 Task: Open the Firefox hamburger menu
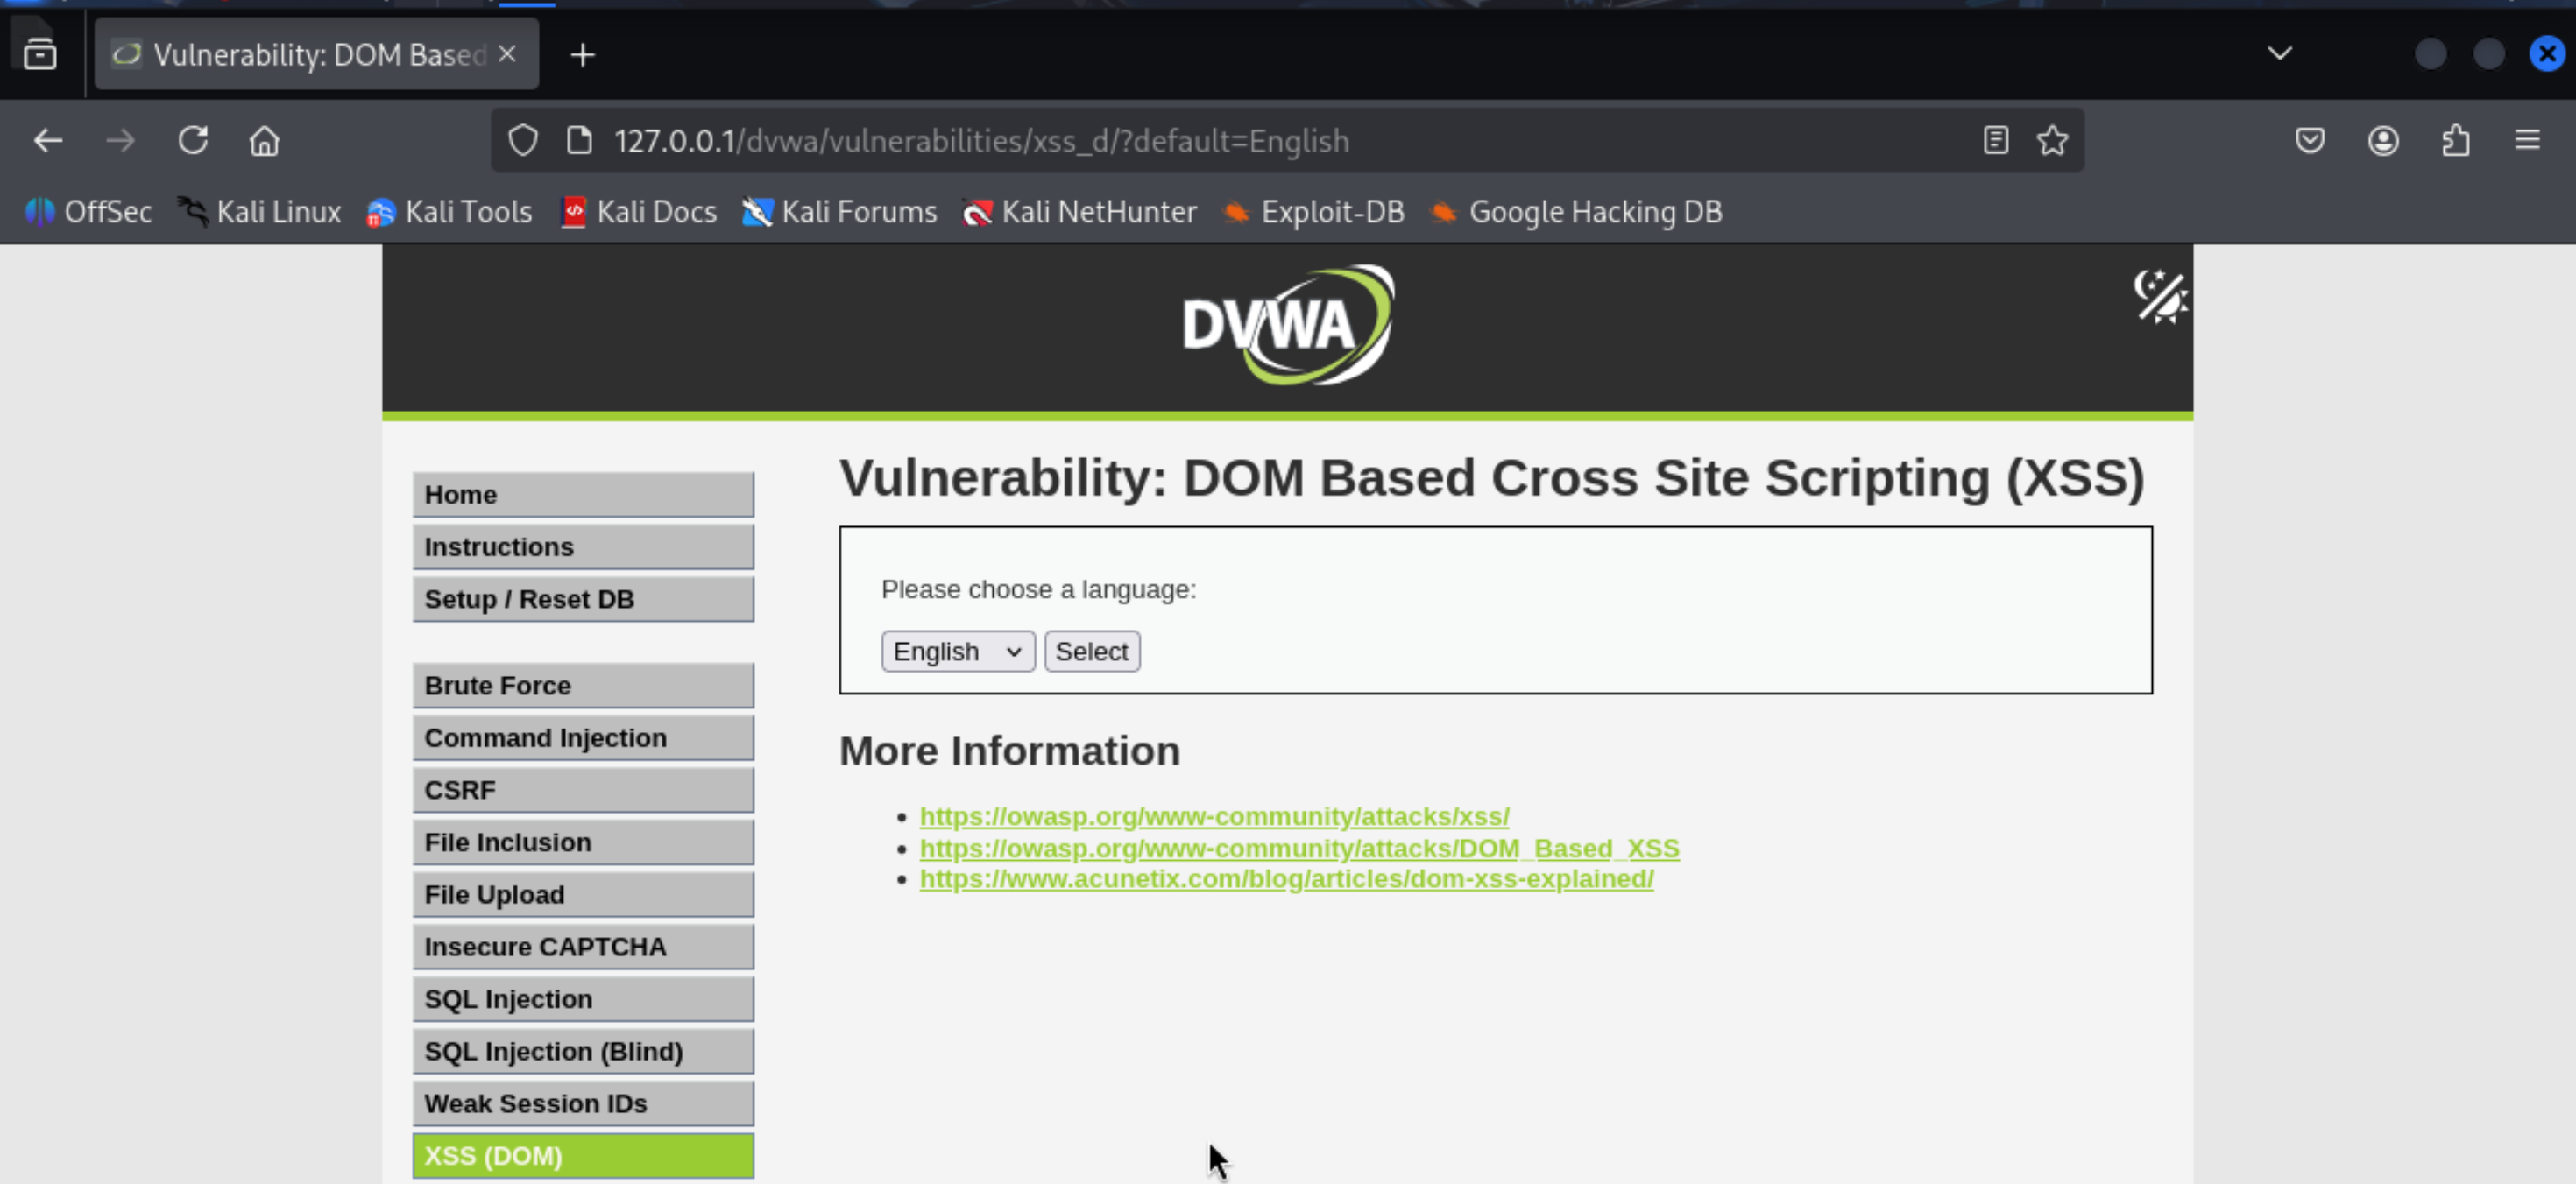pos(2527,141)
